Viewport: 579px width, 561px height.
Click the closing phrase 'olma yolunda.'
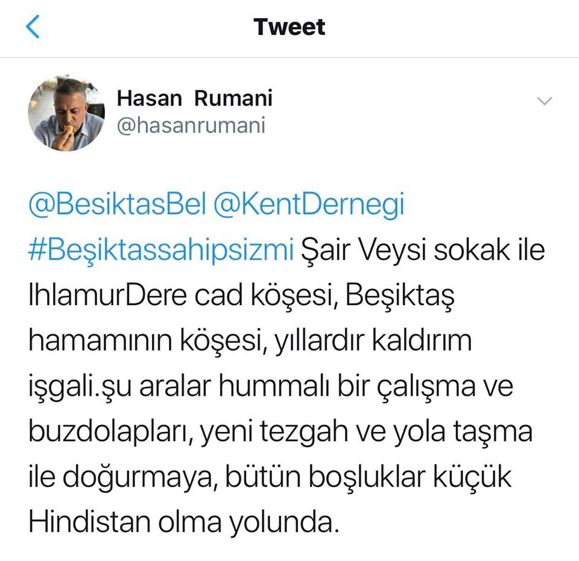(x=248, y=522)
